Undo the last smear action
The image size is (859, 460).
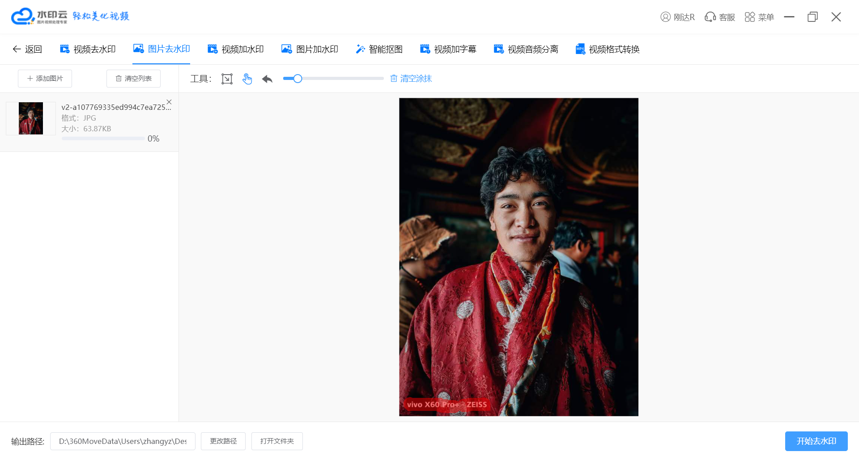[x=267, y=79]
